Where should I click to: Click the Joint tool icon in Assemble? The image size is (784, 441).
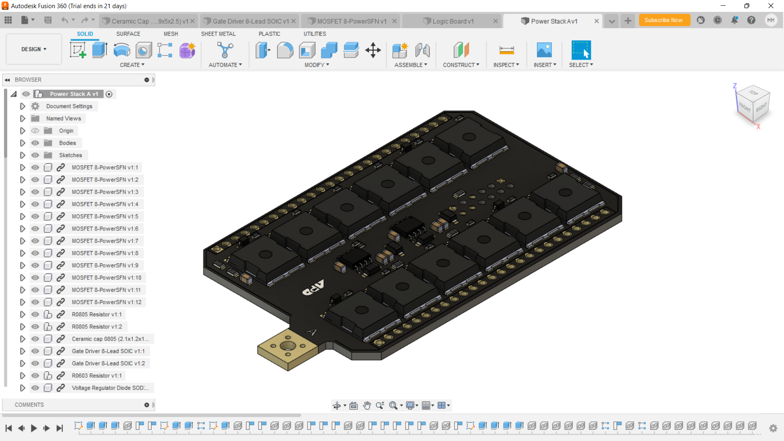422,50
